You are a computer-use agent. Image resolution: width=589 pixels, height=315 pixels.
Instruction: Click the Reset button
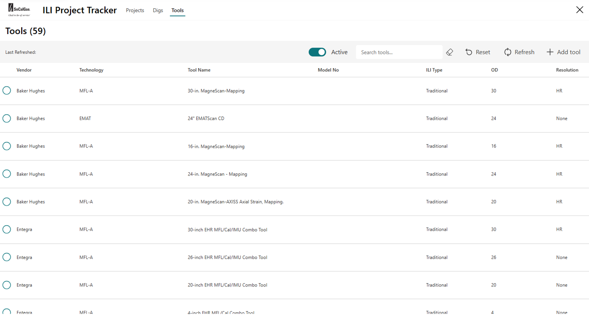478,52
